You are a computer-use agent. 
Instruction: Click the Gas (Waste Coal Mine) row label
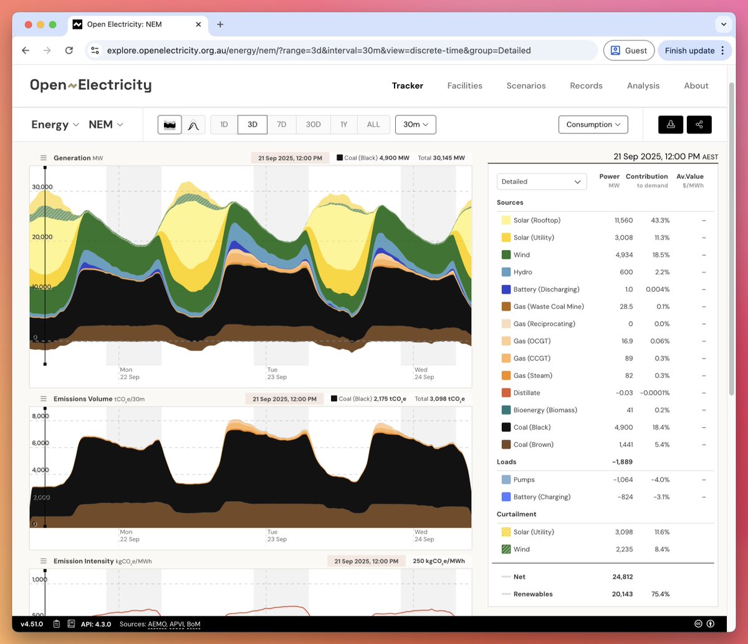549,307
